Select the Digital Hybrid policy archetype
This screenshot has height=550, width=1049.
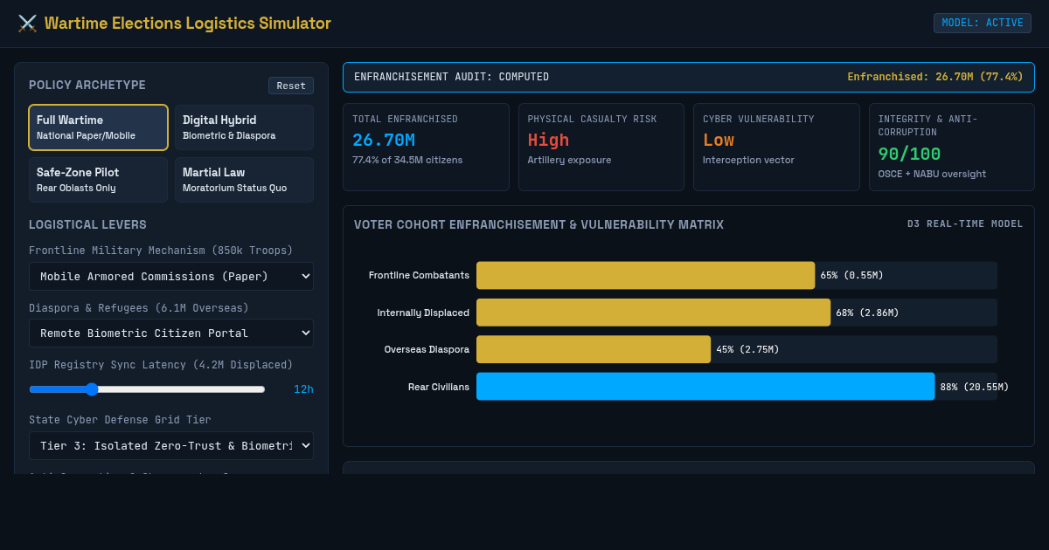(x=244, y=127)
